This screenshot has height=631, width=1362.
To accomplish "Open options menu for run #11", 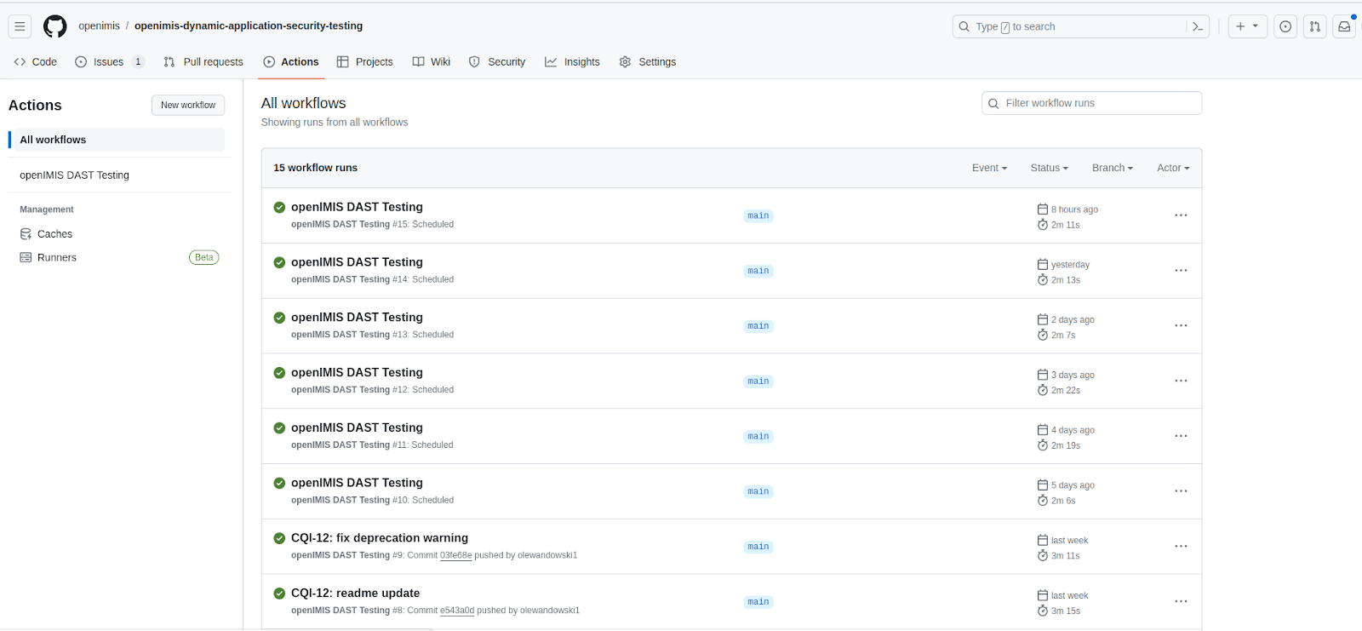I will tap(1181, 436).
